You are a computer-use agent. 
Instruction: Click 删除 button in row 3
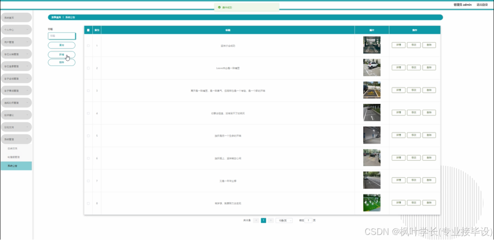pyautogui.click(x=429, y=90)
